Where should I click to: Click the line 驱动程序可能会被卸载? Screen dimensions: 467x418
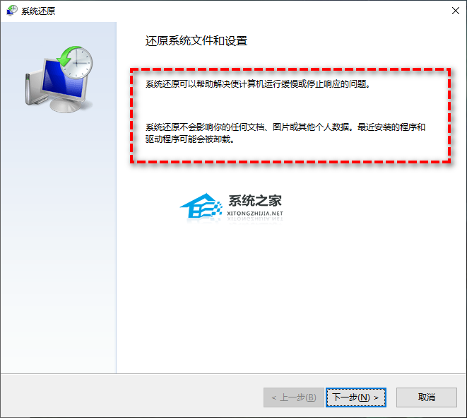coord(190,139)
